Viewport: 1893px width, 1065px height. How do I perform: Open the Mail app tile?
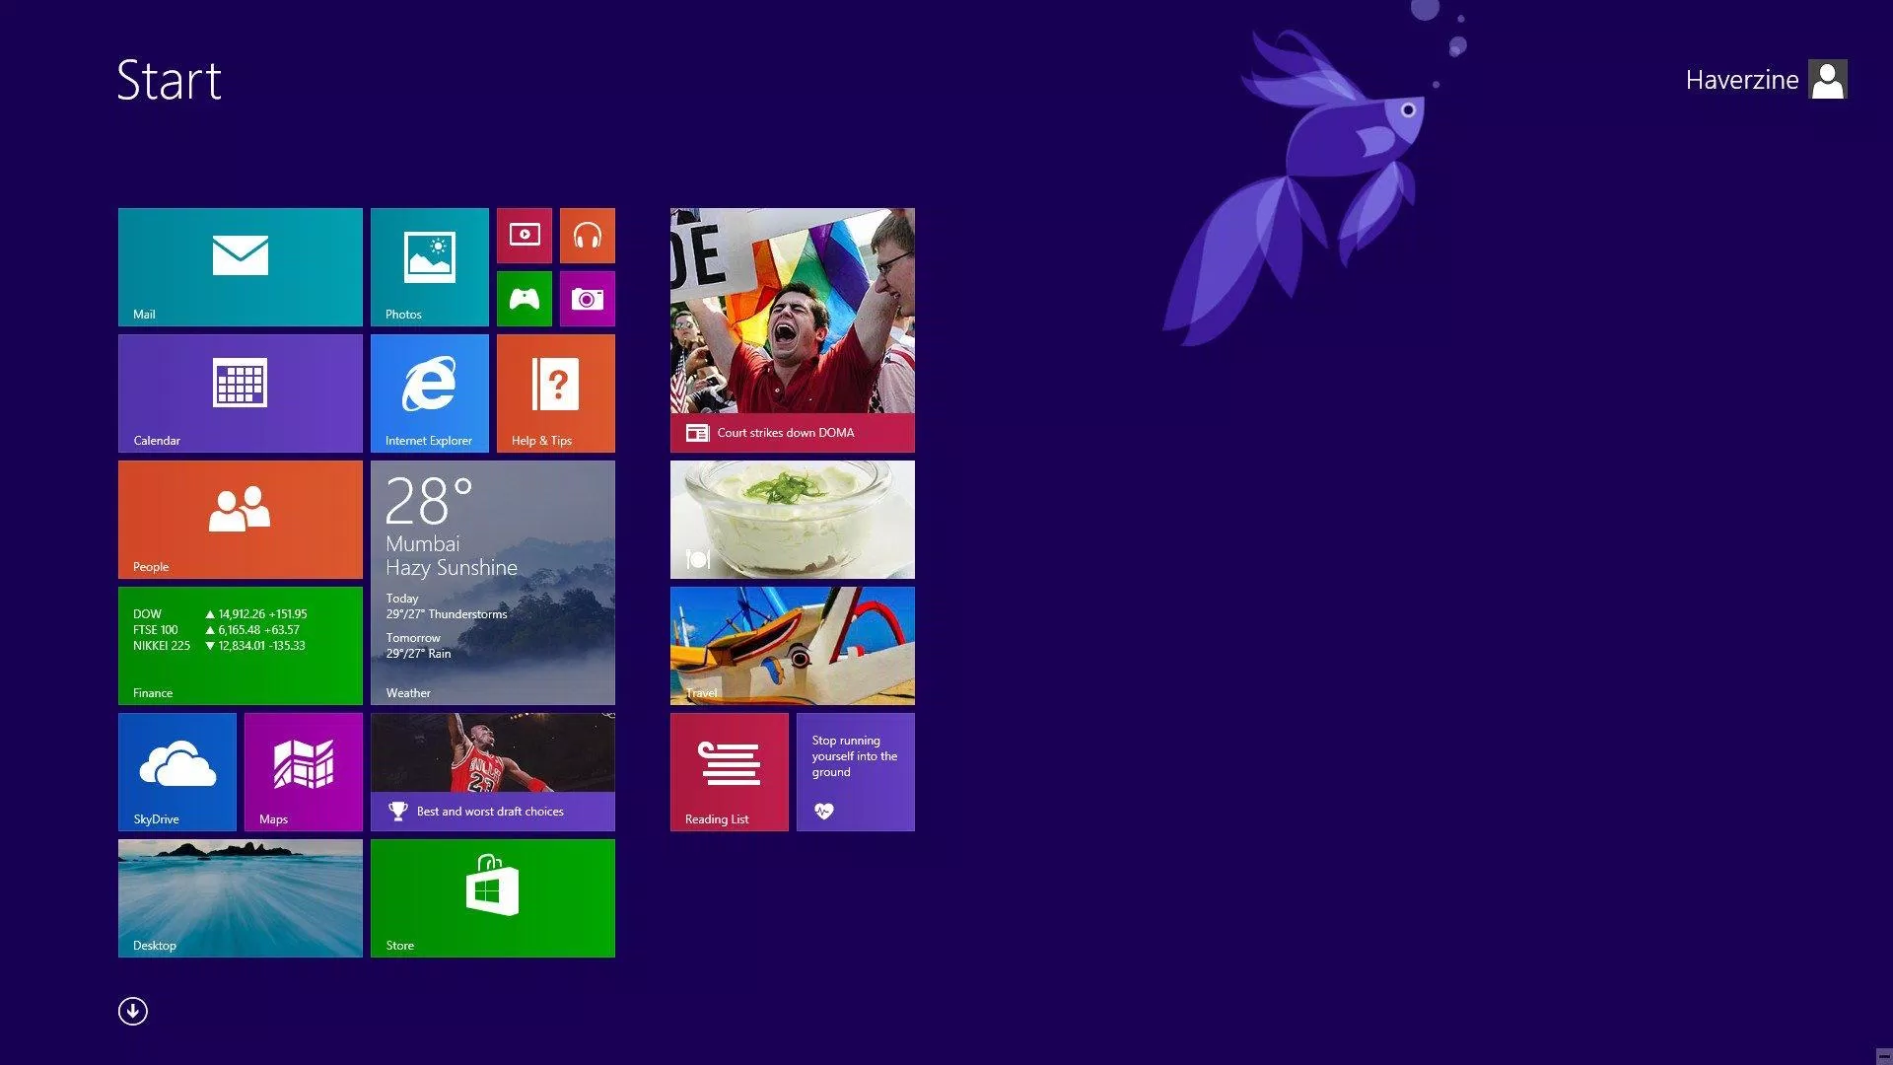[x=239, y=266]
